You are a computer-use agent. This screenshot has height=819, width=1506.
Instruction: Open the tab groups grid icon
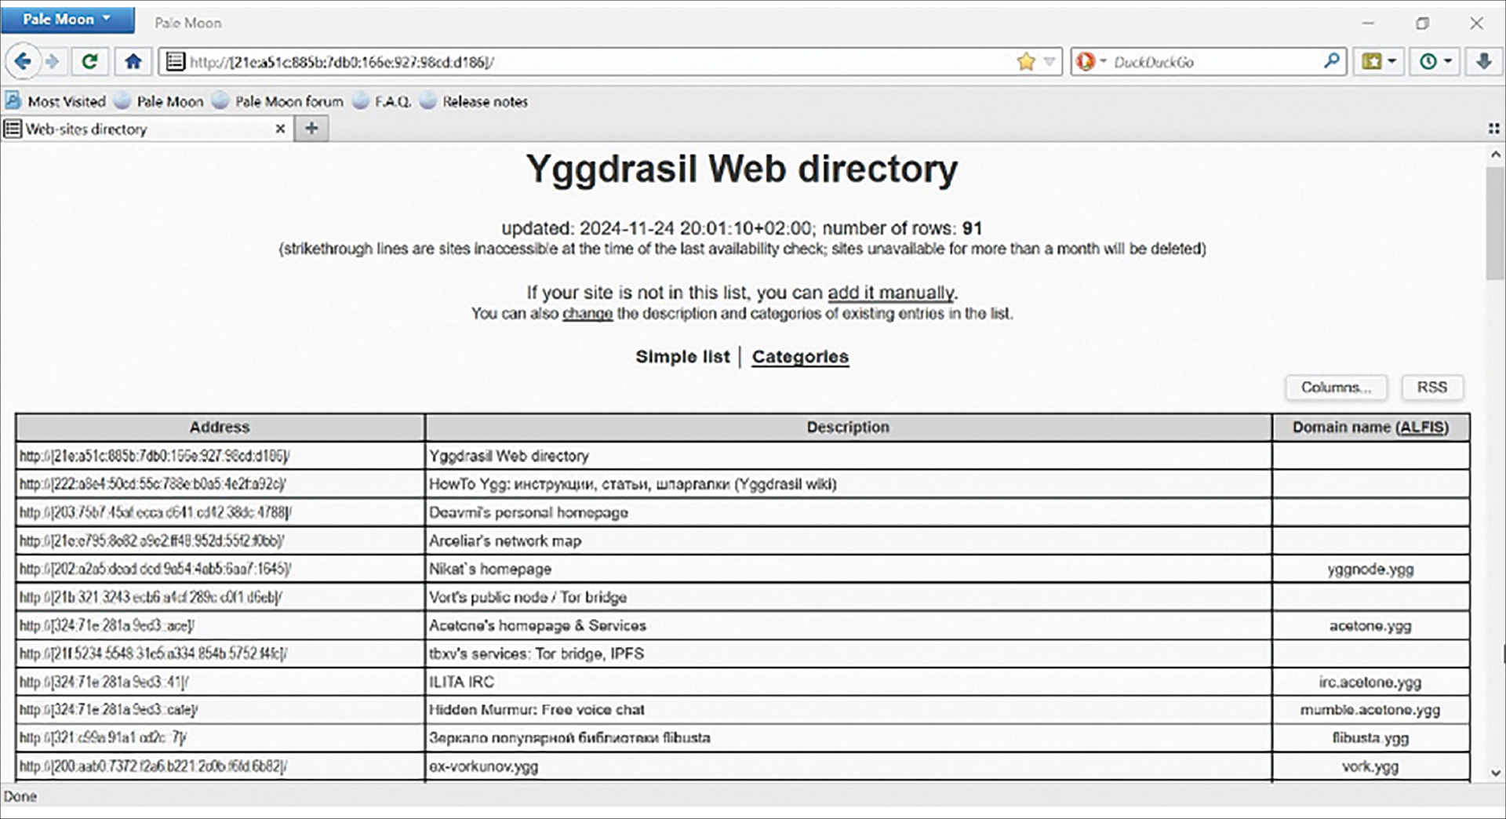pos(1493,129)
